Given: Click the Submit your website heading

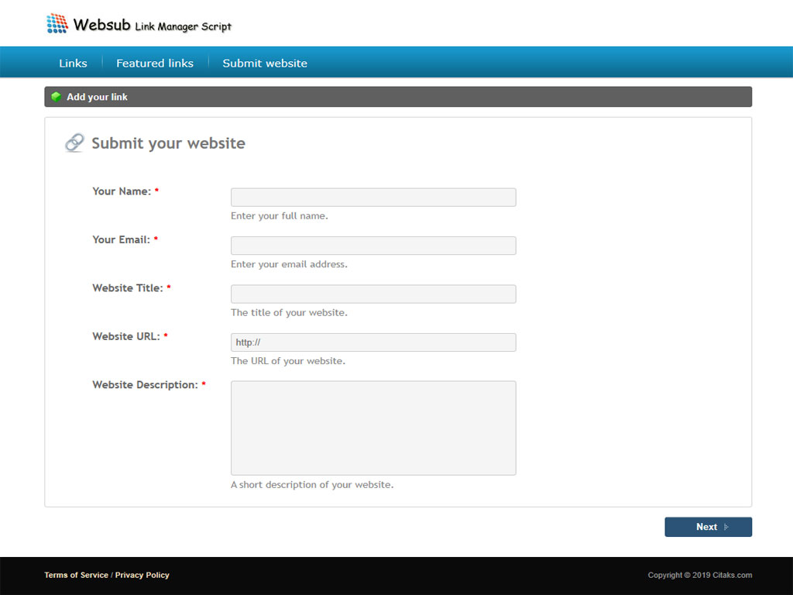Looking at the screenshot, I should click(x=167, y=143).
